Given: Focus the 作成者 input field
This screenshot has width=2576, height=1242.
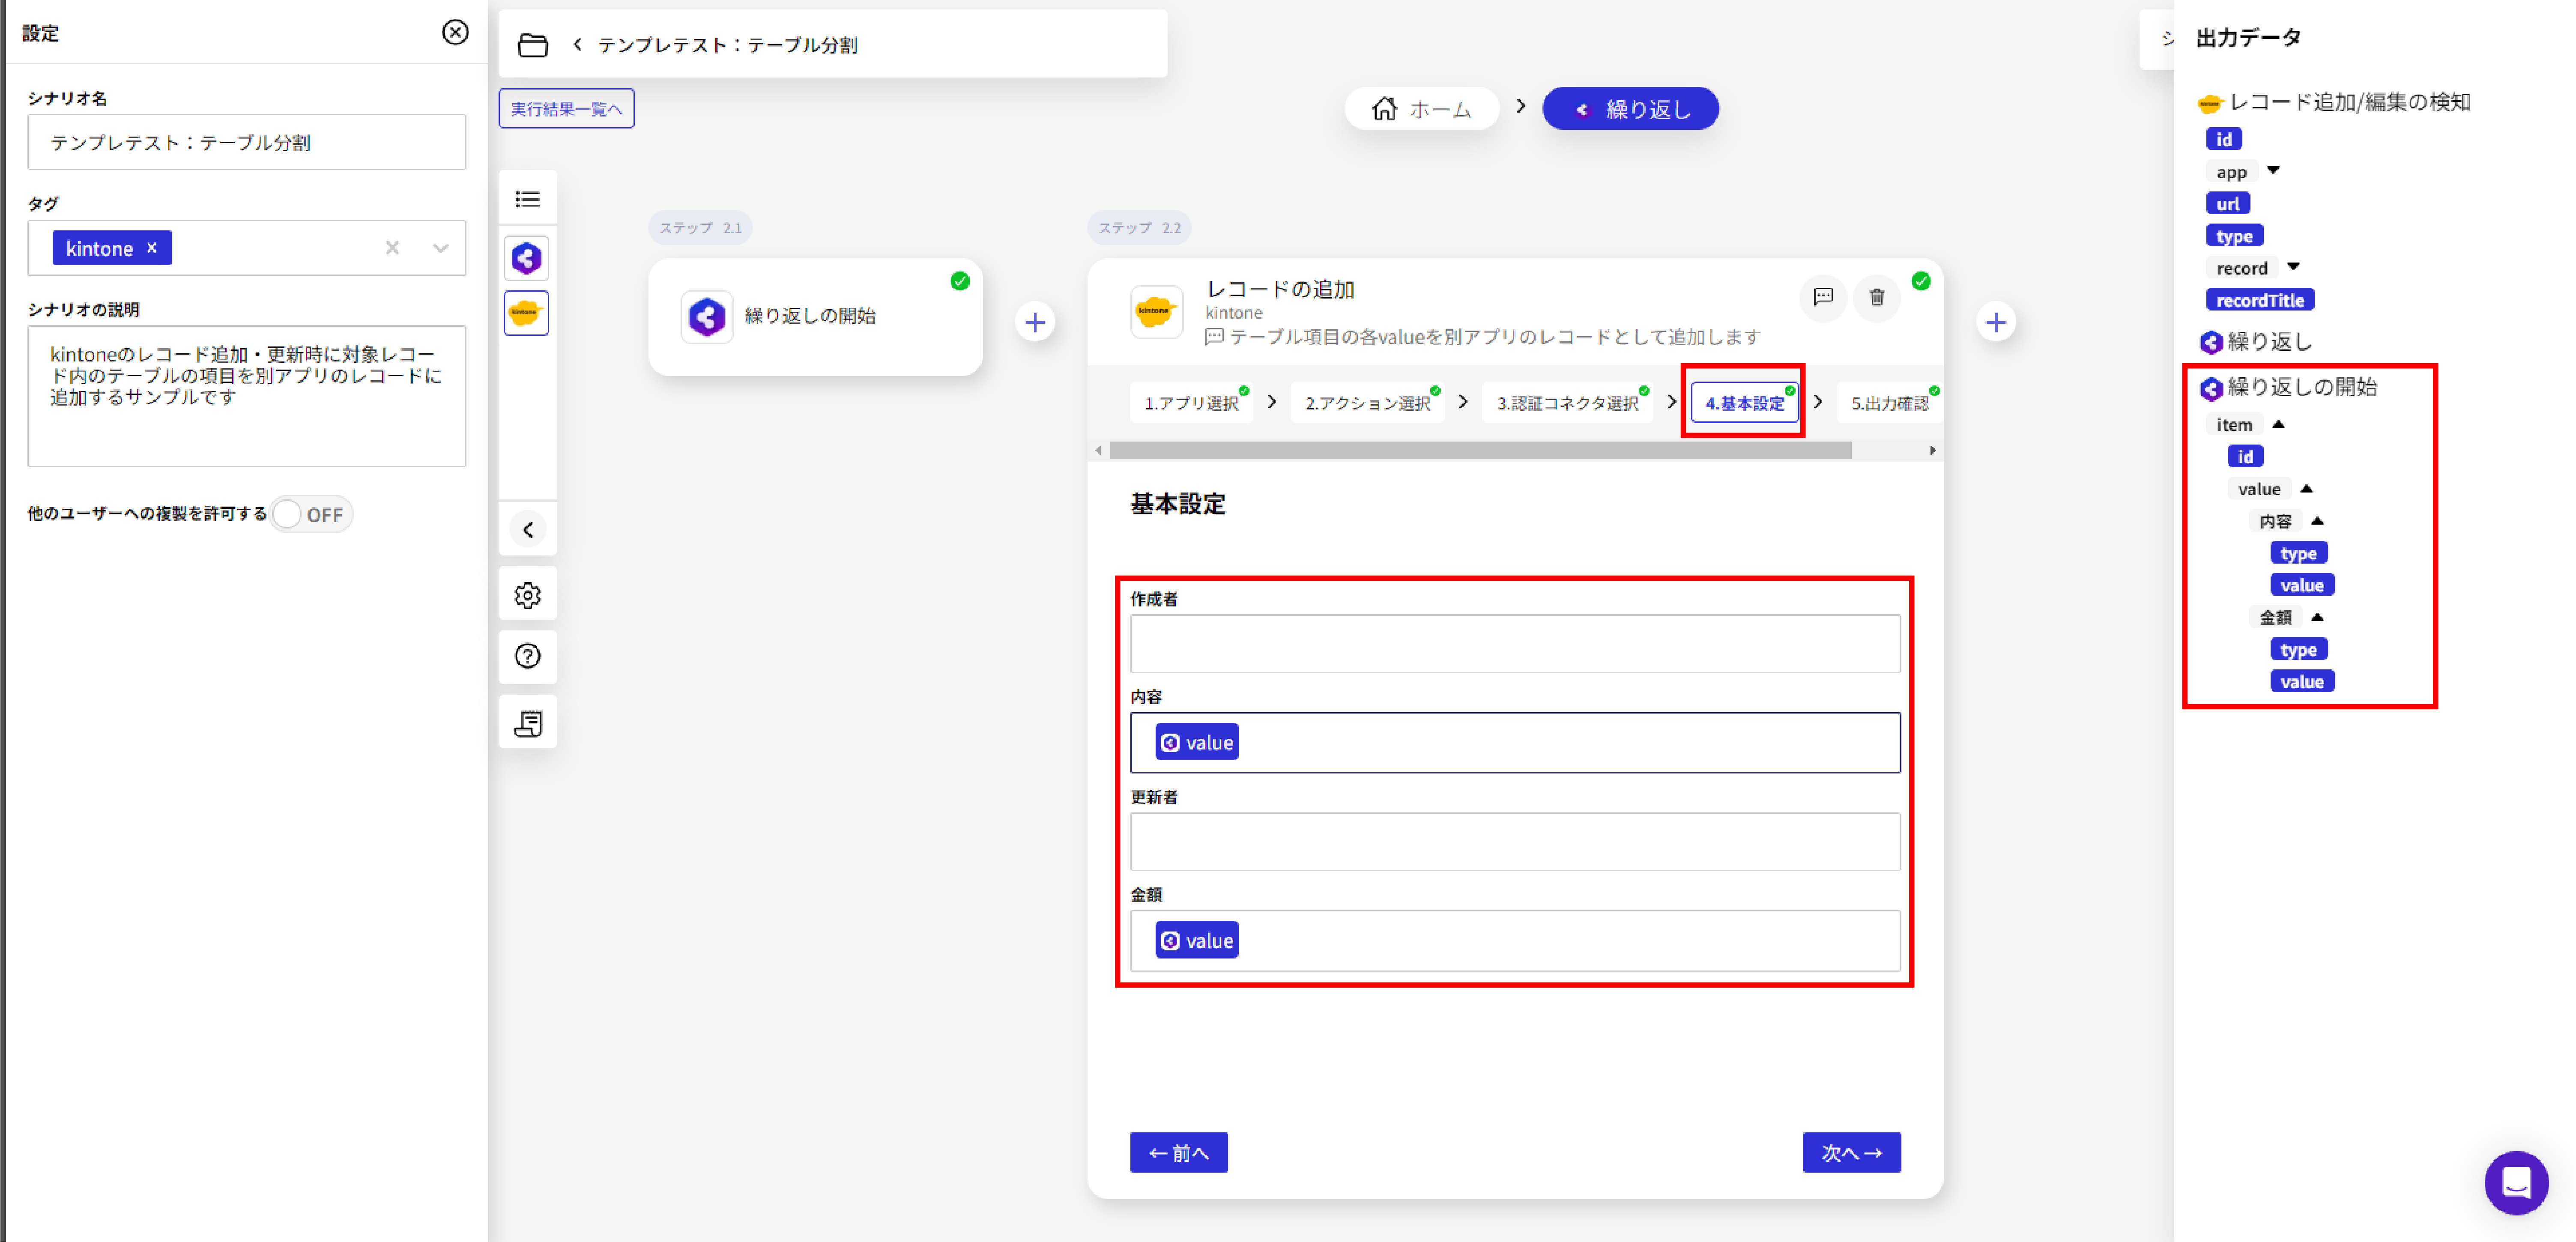Looking at the screenshot, I should coord(1514,644).
